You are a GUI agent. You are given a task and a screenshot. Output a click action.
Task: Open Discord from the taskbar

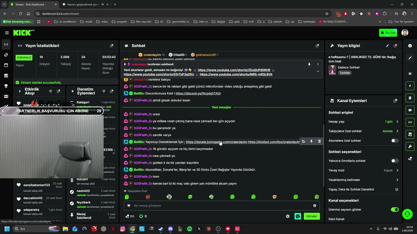[x=170, y=229]
